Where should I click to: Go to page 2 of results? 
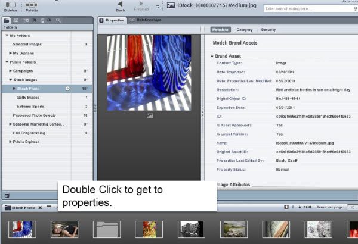pyautogui.click(x=293, y=207)
